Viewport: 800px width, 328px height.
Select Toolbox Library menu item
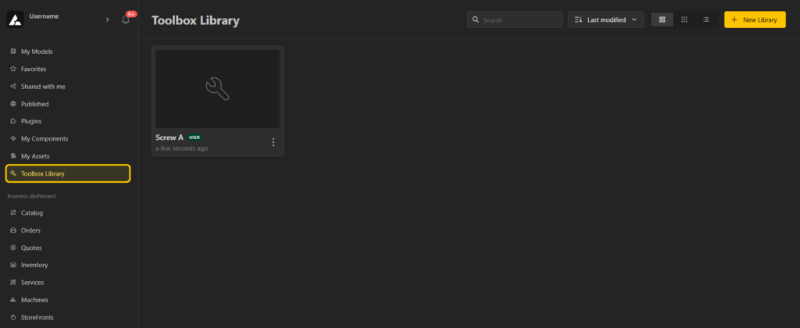pos(68,173)
